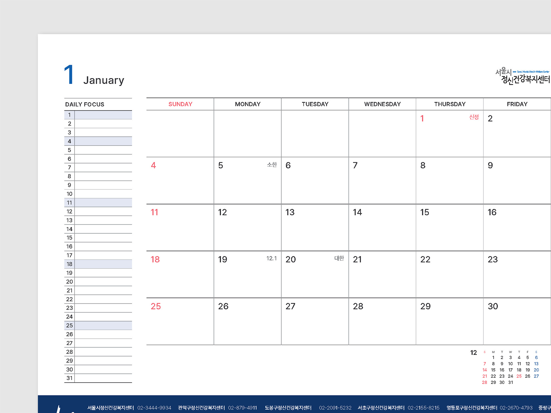Select Sunday the 25th in the calendar grid
Screen dimensions: 551x413
coord(156,306)
